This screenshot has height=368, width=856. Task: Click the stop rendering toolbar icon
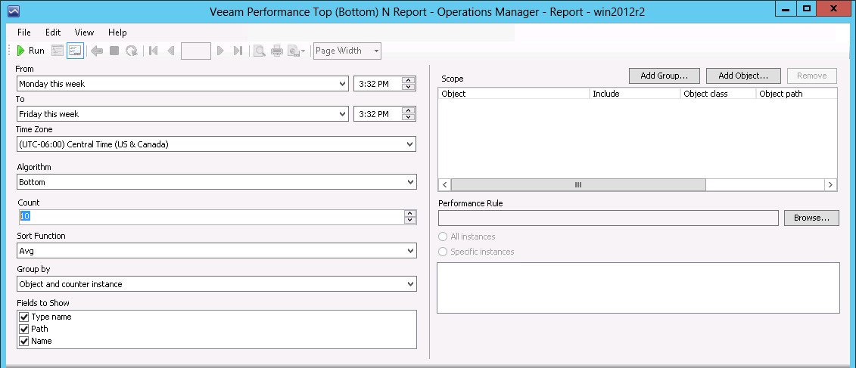point(114,51)
